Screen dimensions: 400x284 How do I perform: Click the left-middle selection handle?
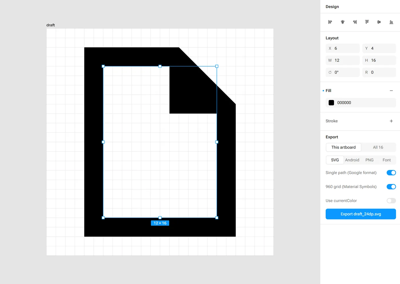tap(103, 142)
